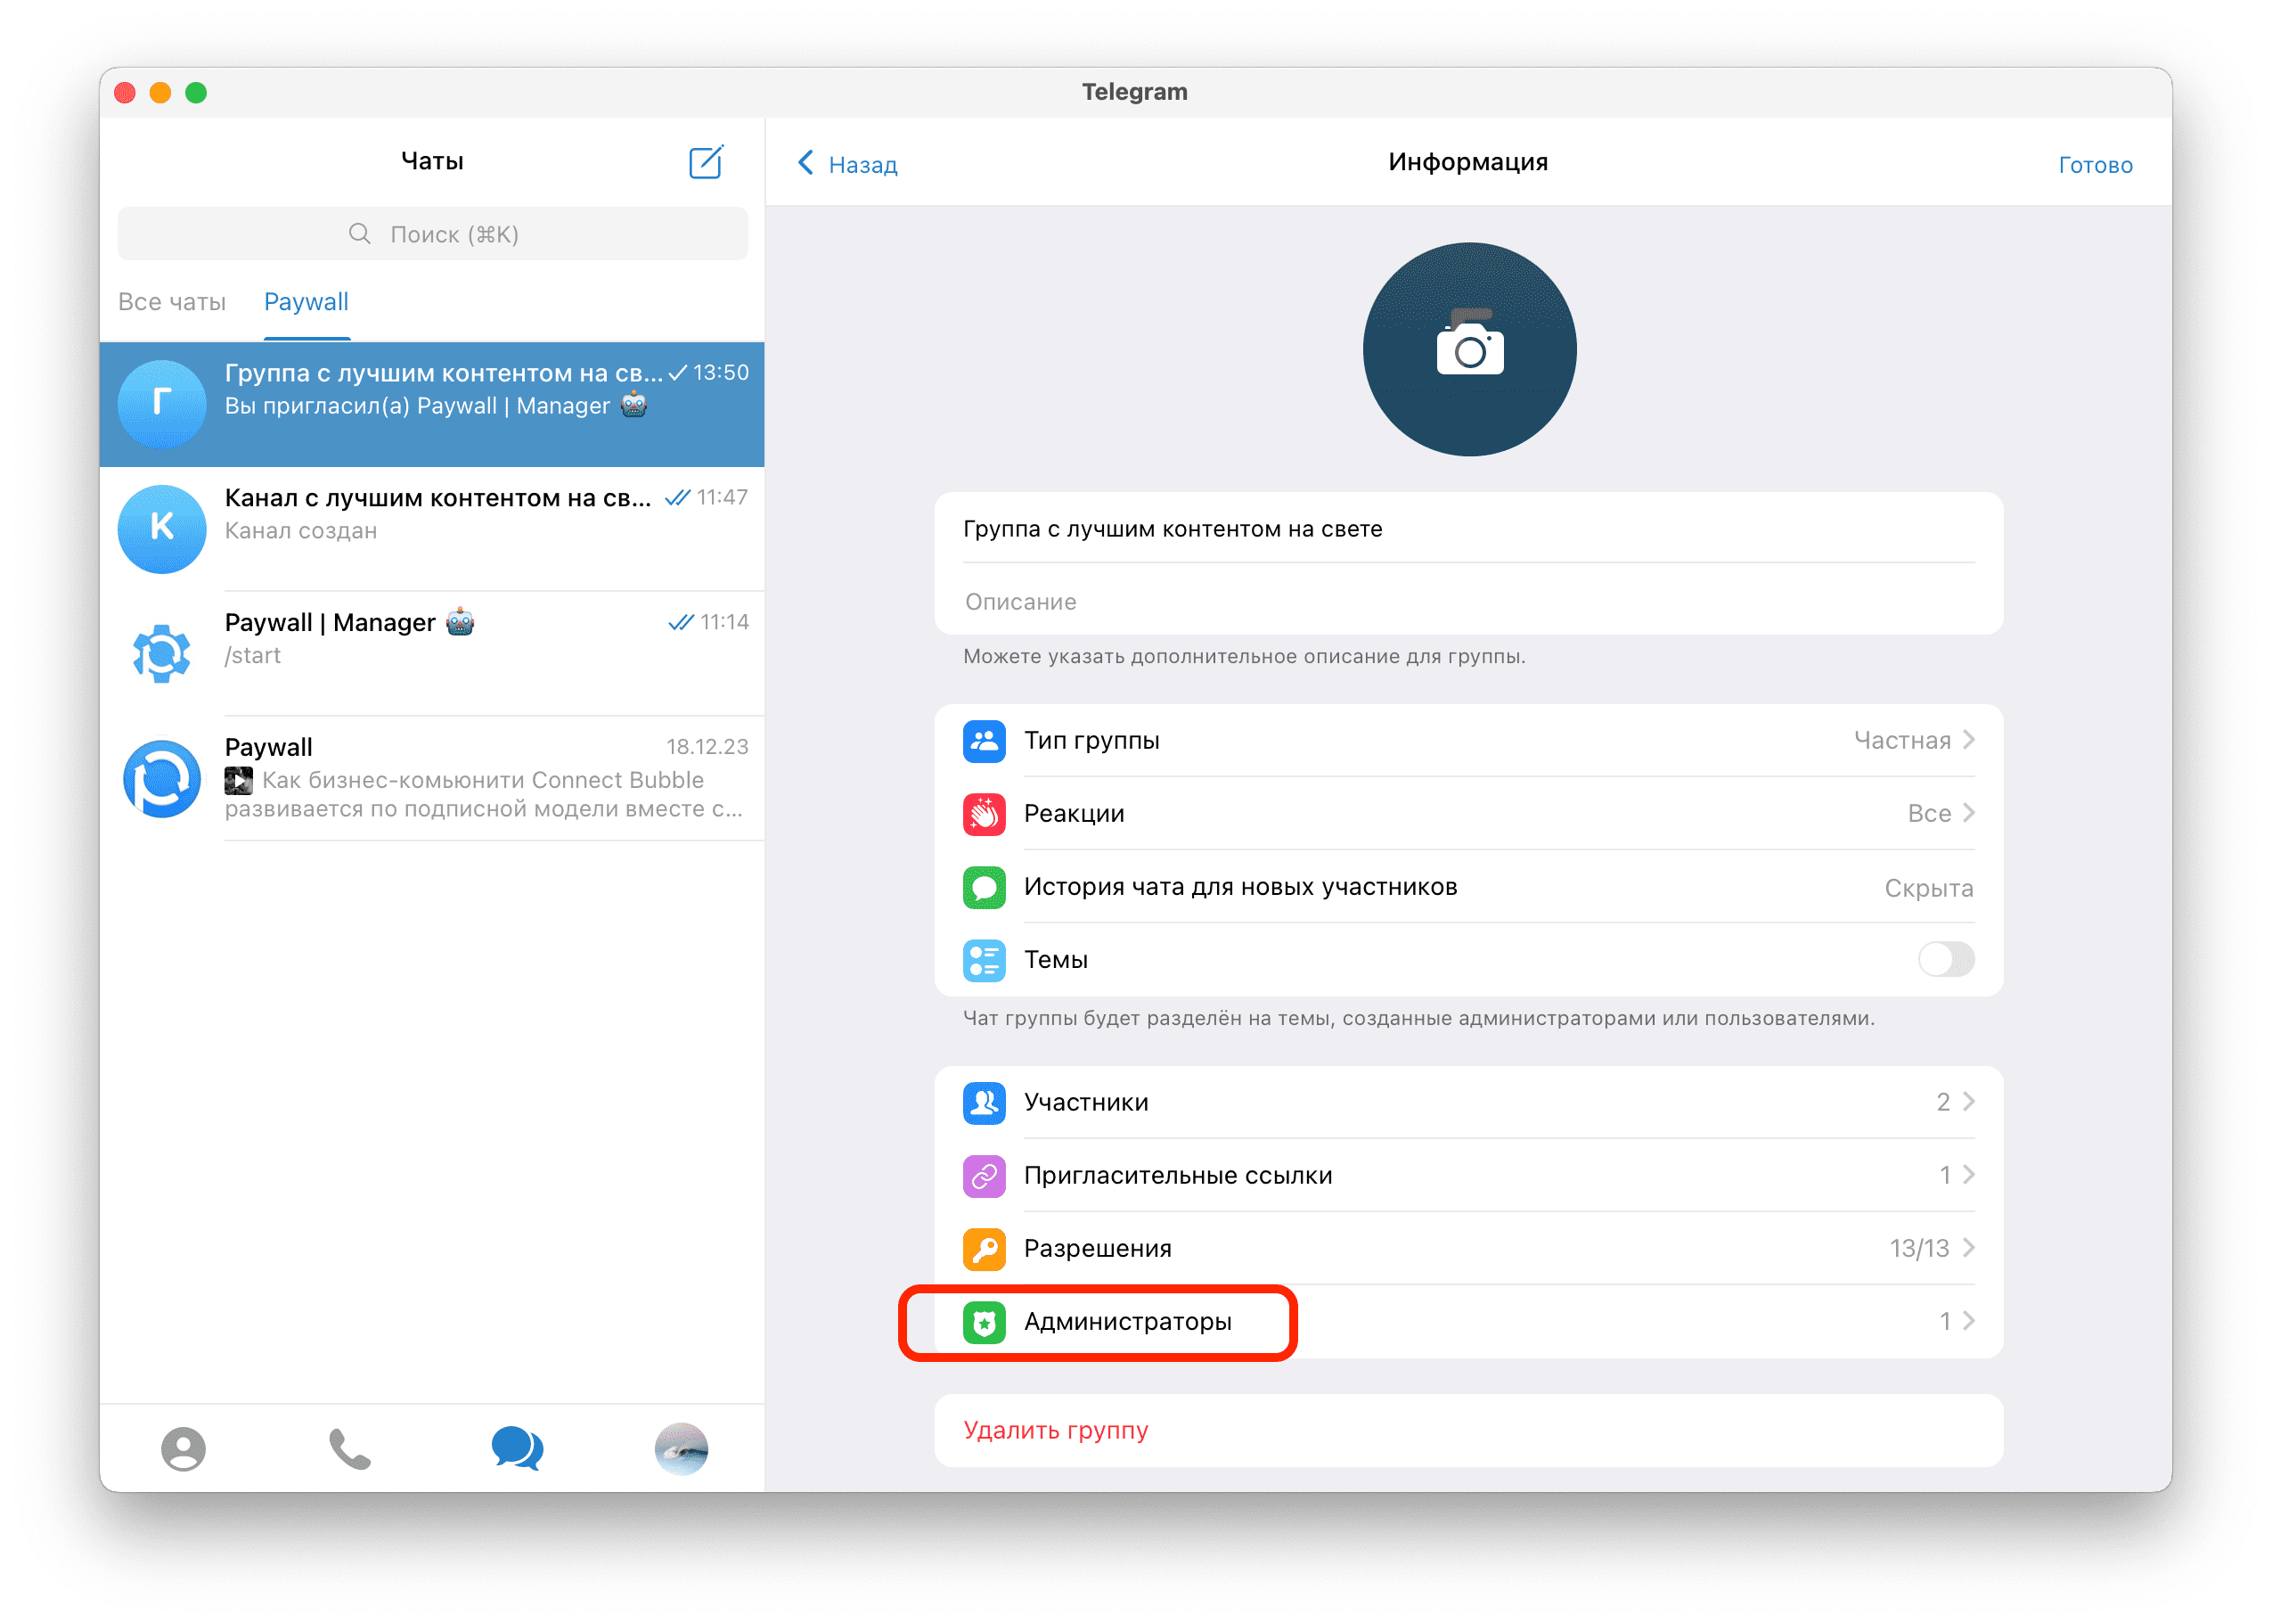Focus the chat search field
Image resolution: width=2272 pixels, height=1624 pixels.
click(x=433, y=234)
